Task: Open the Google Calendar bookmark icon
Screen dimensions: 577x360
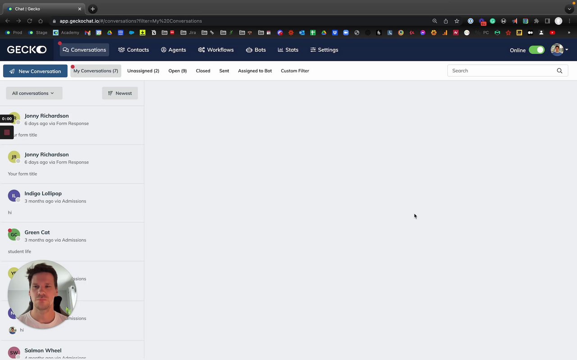Action: pos(98,32)
